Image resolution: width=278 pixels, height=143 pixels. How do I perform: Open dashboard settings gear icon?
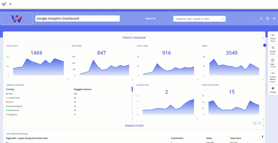click(268, 18)
